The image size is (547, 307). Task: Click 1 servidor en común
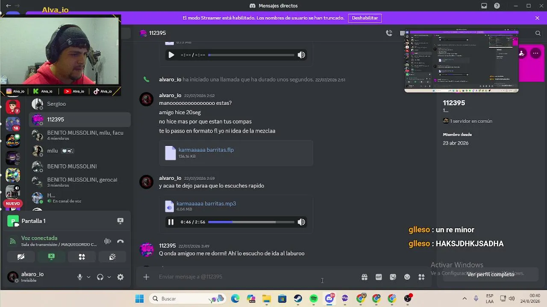[x=468, y=121]
